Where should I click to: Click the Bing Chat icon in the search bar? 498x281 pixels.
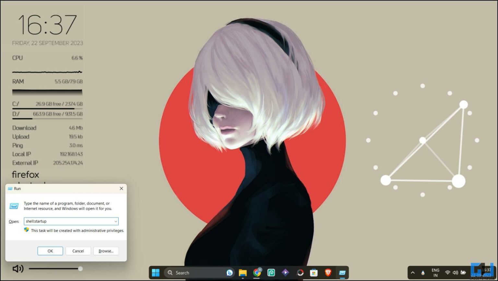click(x=229, y=273)
